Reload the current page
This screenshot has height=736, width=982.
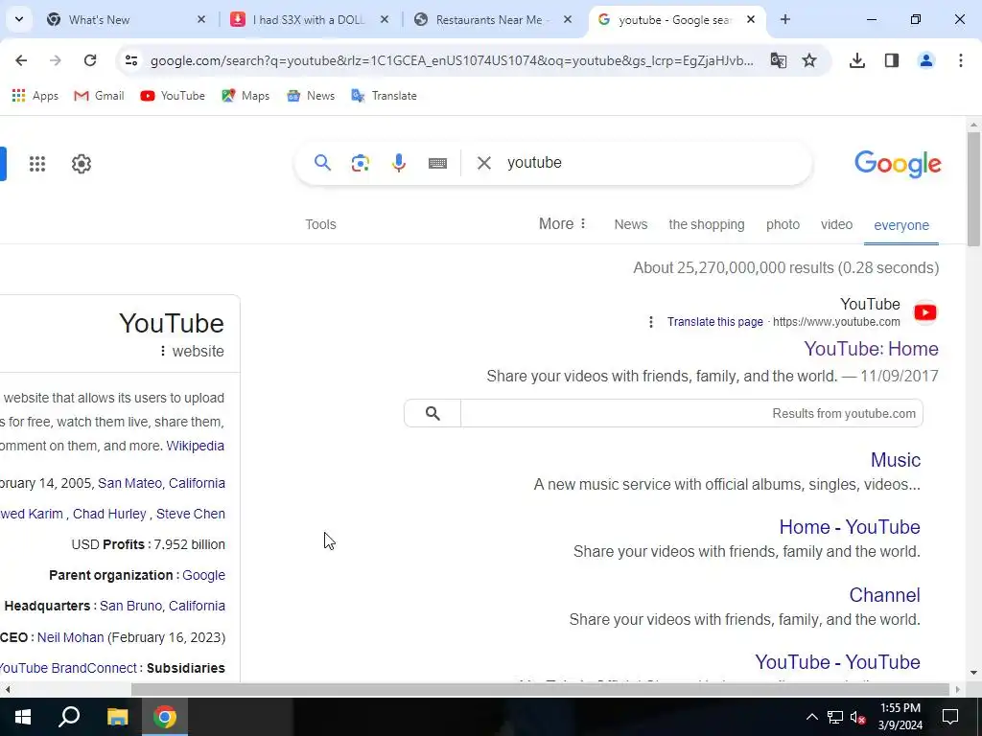(90, 60)
